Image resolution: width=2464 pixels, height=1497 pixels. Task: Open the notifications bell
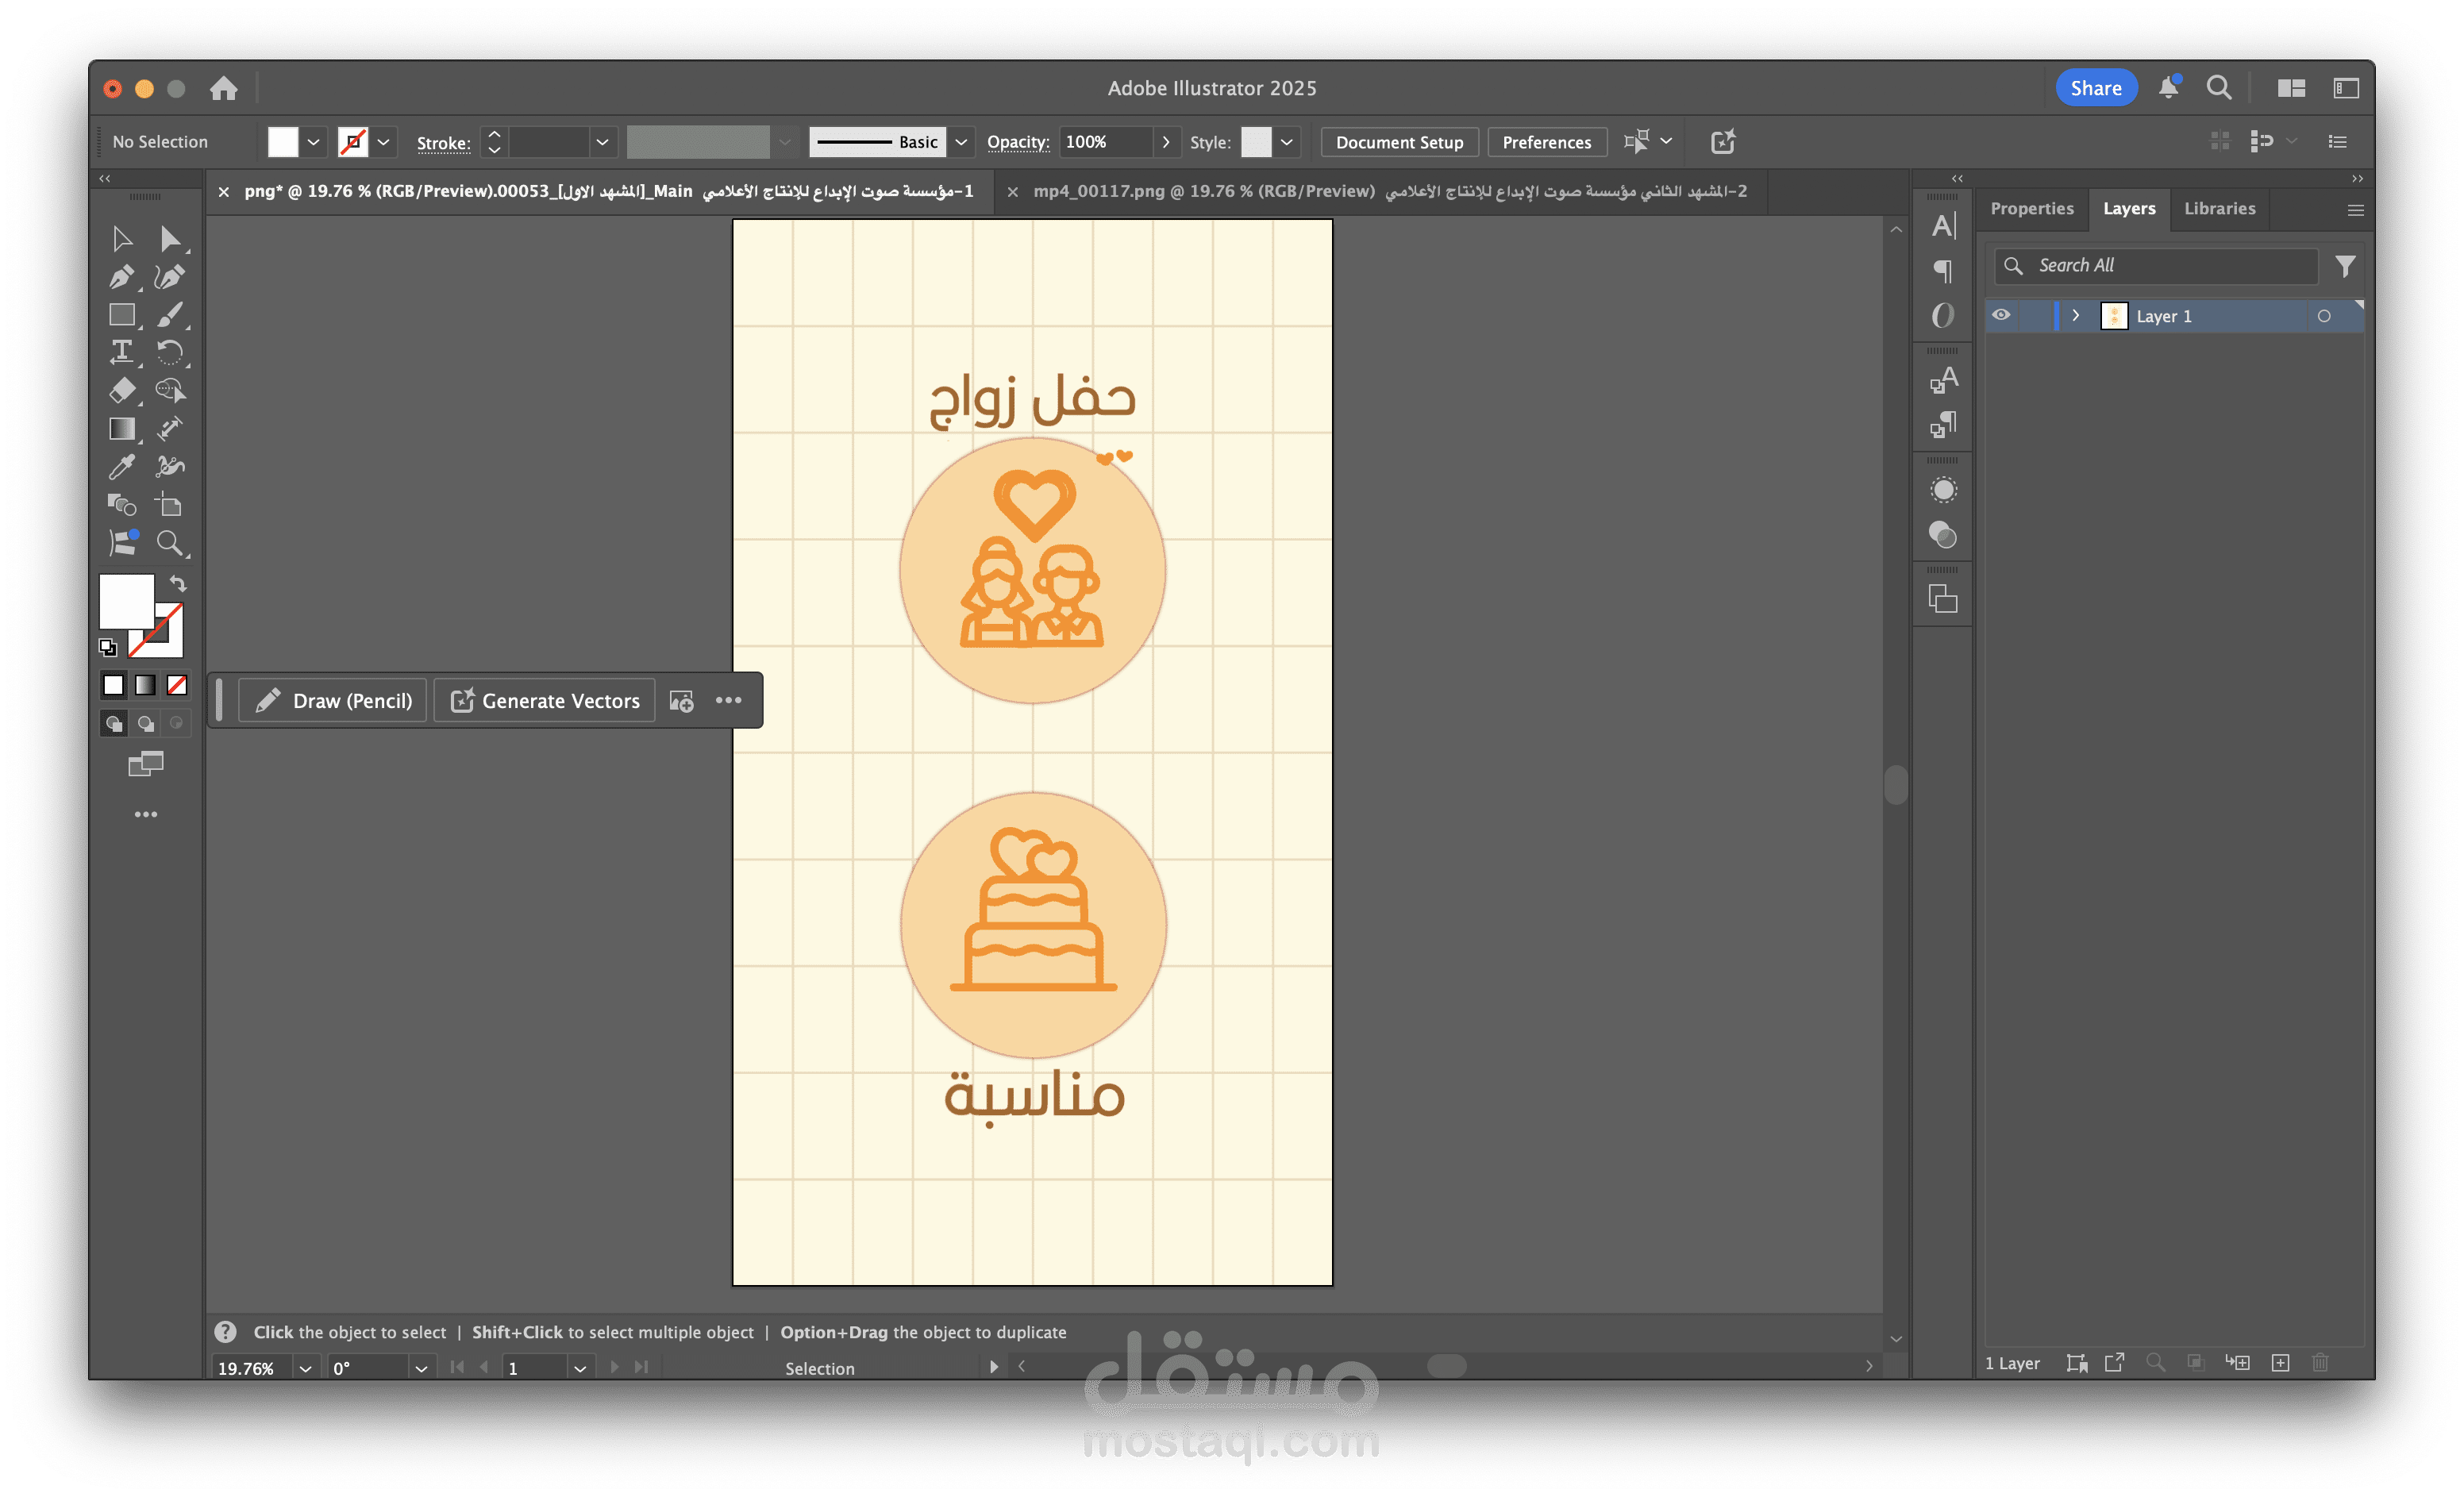pyautogui.click(x=2168, y=88)
